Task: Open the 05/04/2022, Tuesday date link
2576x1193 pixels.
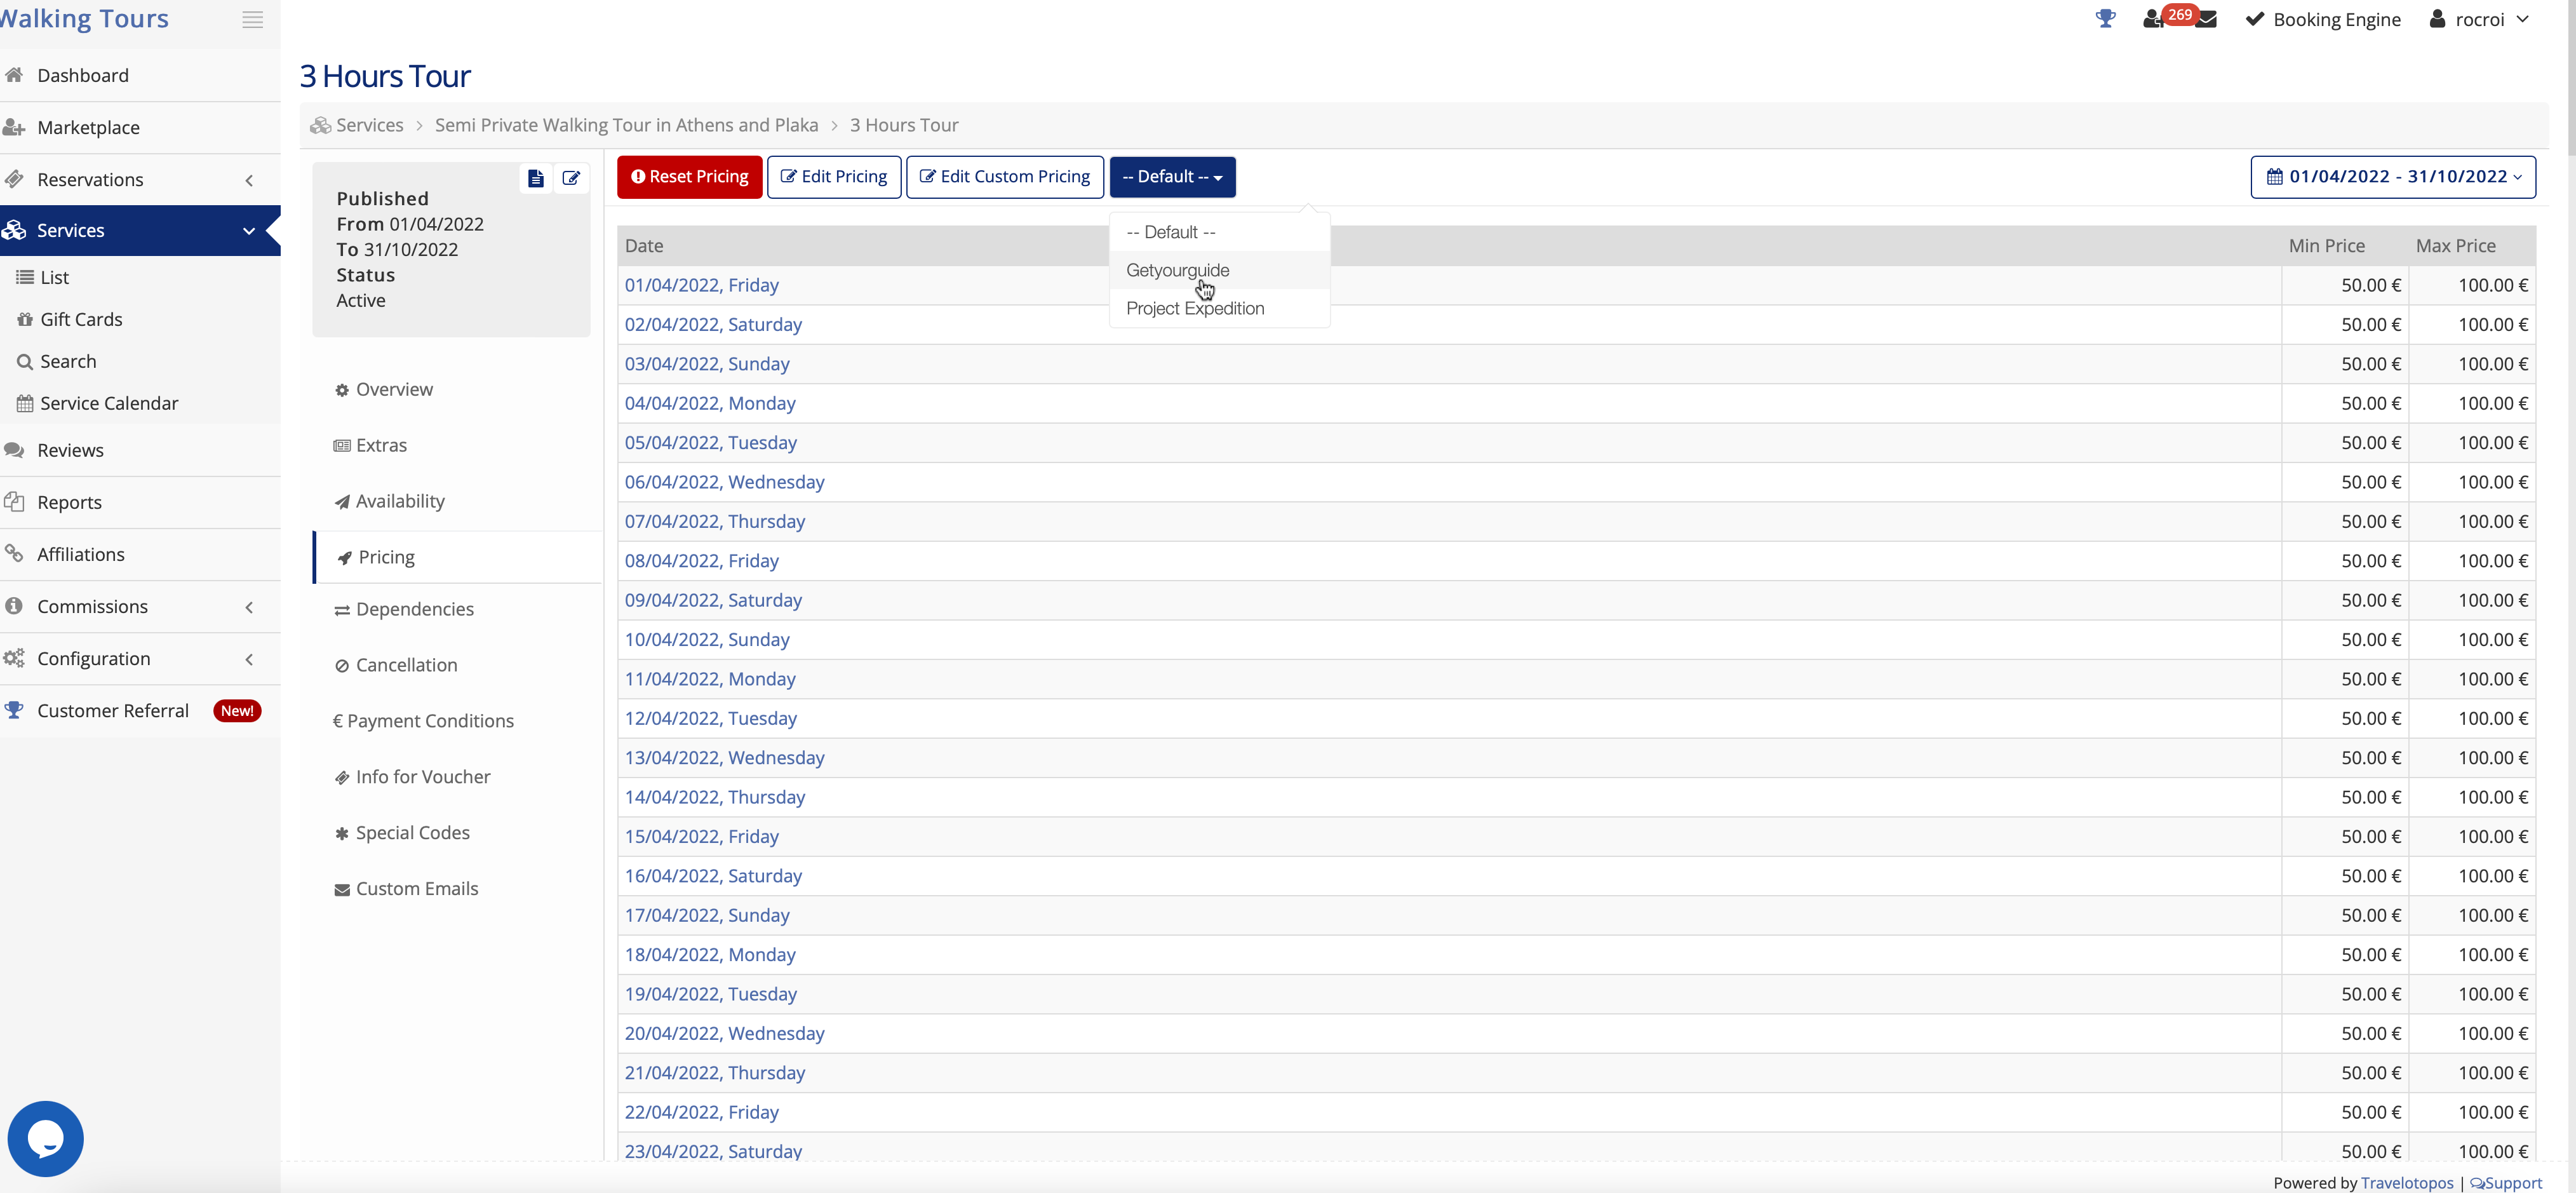Action: pos(710,442)
